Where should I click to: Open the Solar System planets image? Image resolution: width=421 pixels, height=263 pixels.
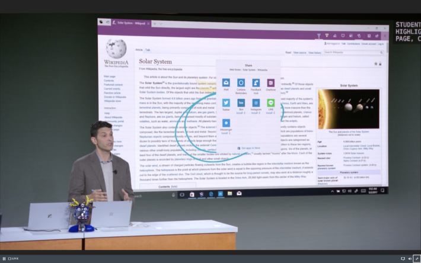[349, 109]
